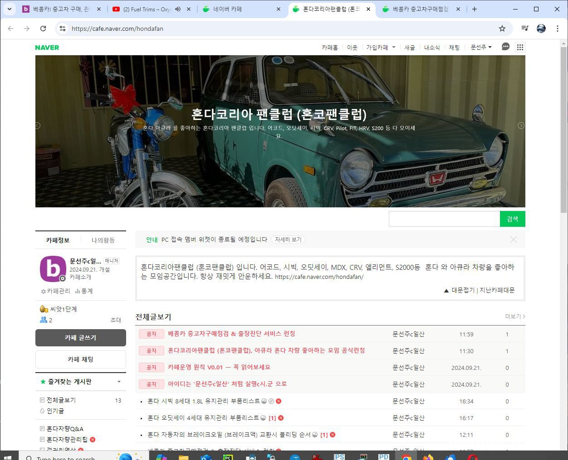Open 지난카페대문 link
Viewport: 568px width, 460px height.
point(497,290)
